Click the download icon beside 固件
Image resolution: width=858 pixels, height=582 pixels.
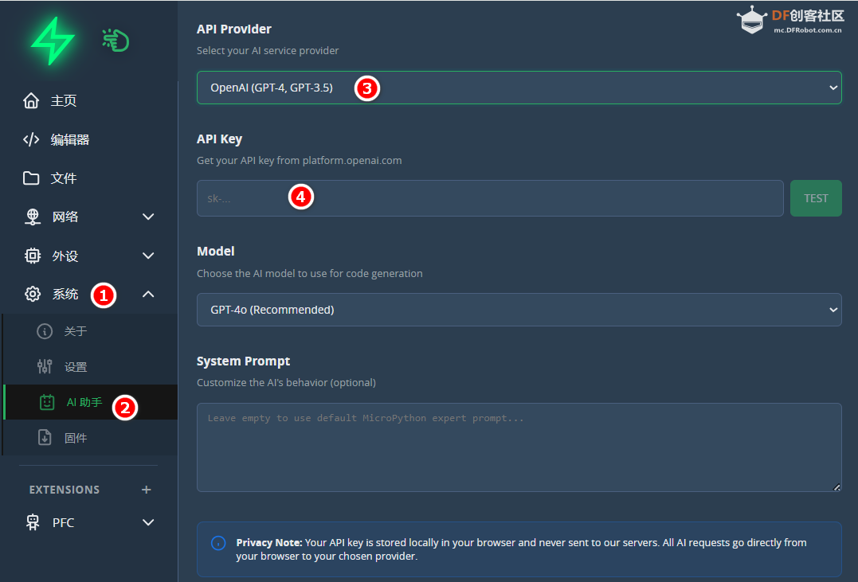click(x=45, y=438)
